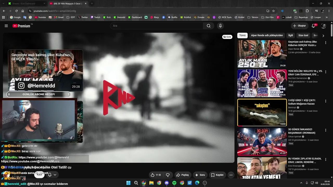This screenshot has width=333, height=187.
Task: Open options for BU YEMEK ZIPLATIR video
Action: (325, 159)
